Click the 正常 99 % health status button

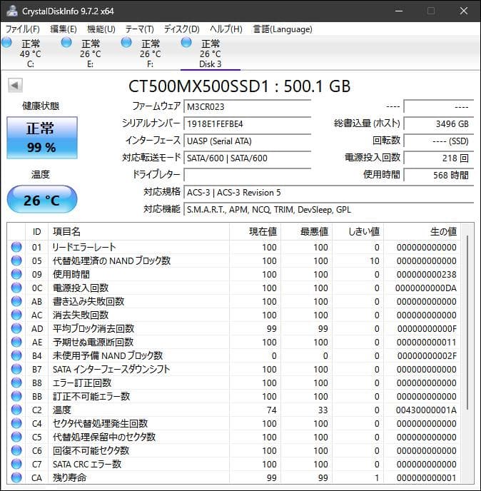pos(42,138)
